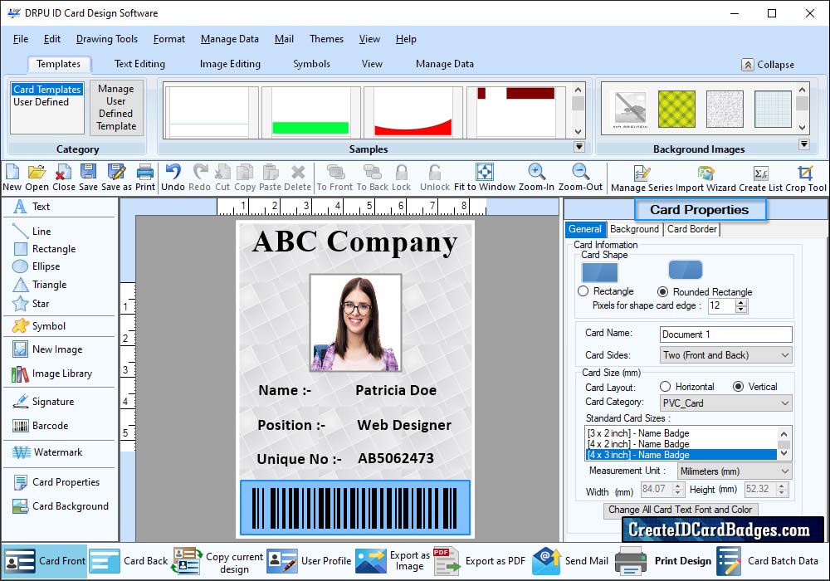Switch to the Card Back view
Viewport: 830px width, 581px height.
click(x=129, y=561)
